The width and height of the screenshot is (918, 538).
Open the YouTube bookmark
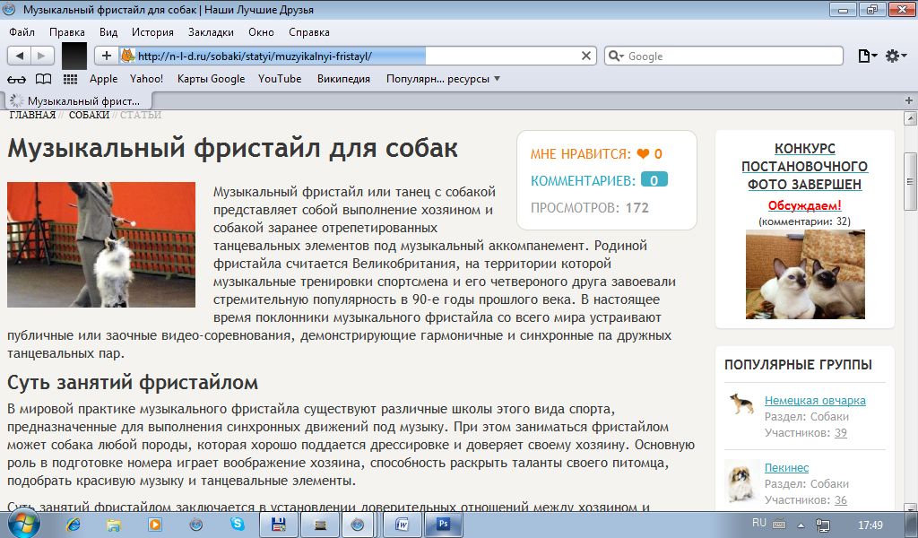tap(280, 79)
